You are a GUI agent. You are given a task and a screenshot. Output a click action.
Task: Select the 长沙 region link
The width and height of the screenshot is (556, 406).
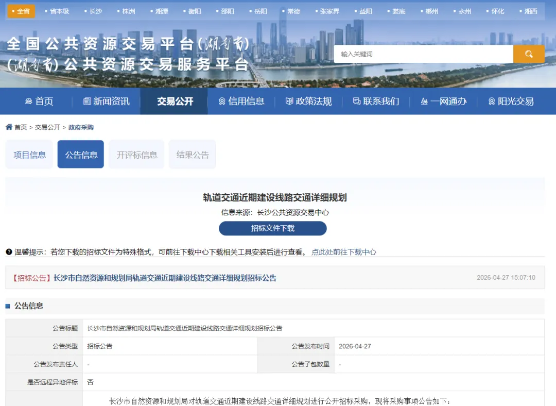pos(93,11)
